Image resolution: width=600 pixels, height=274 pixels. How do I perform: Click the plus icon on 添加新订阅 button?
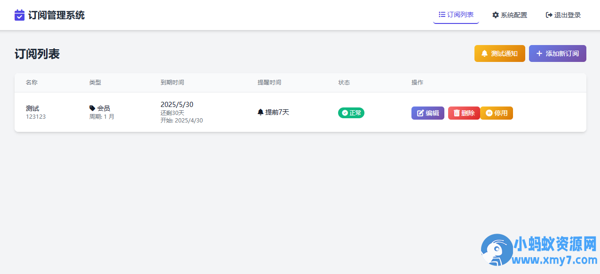pyautogui.click(x=539, y=53)
